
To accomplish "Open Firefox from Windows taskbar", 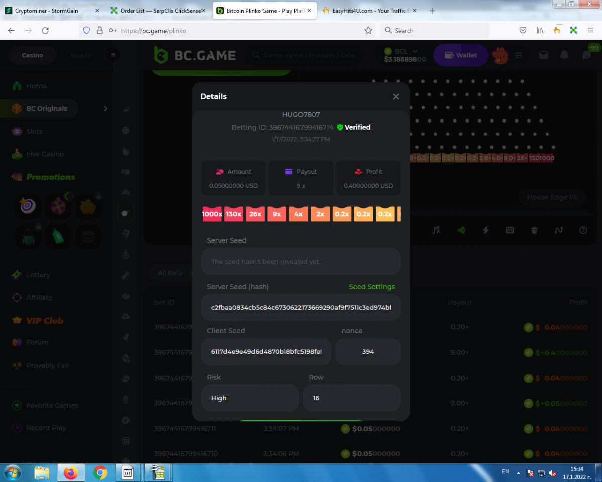I will (71, 472).
